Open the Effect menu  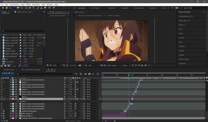click(x=28, y=5)
